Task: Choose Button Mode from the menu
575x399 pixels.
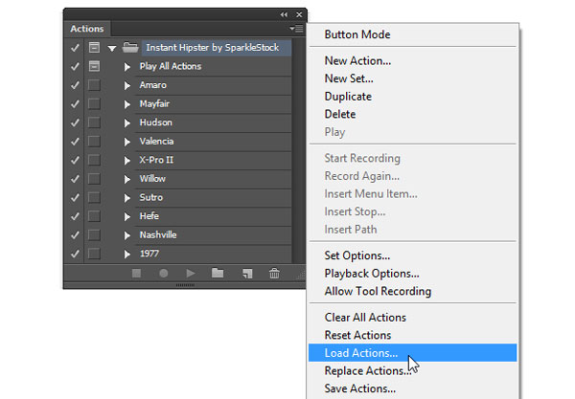Action: [x=412, y=34]
